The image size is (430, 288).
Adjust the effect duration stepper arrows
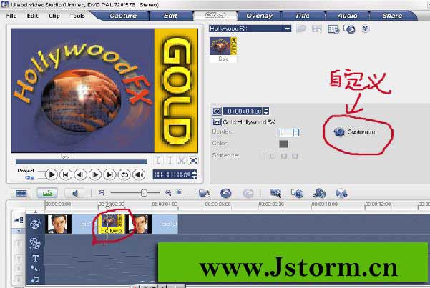point(266,111)
